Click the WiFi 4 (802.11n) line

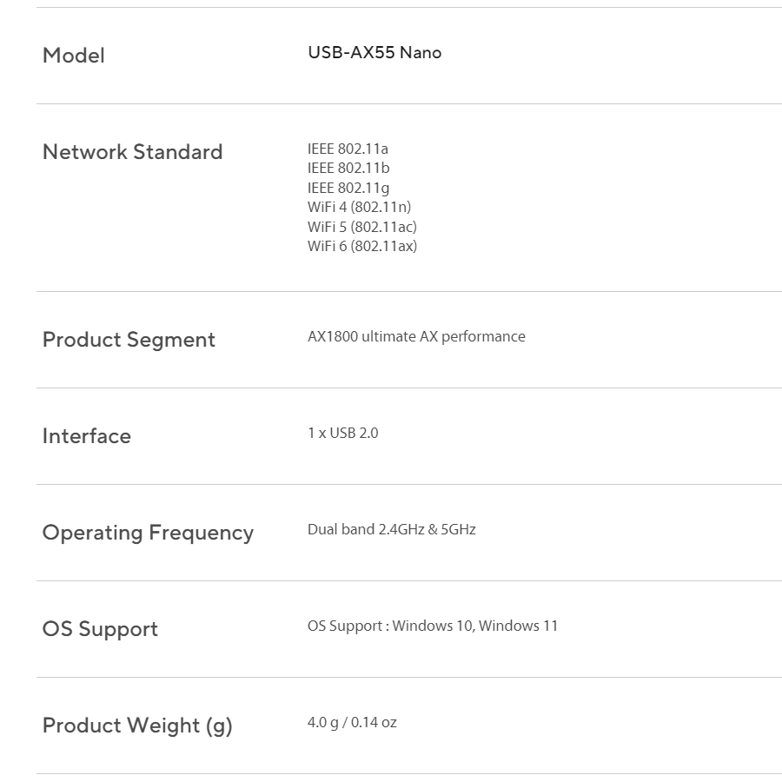pyautogui.click(x=359, y=207)
